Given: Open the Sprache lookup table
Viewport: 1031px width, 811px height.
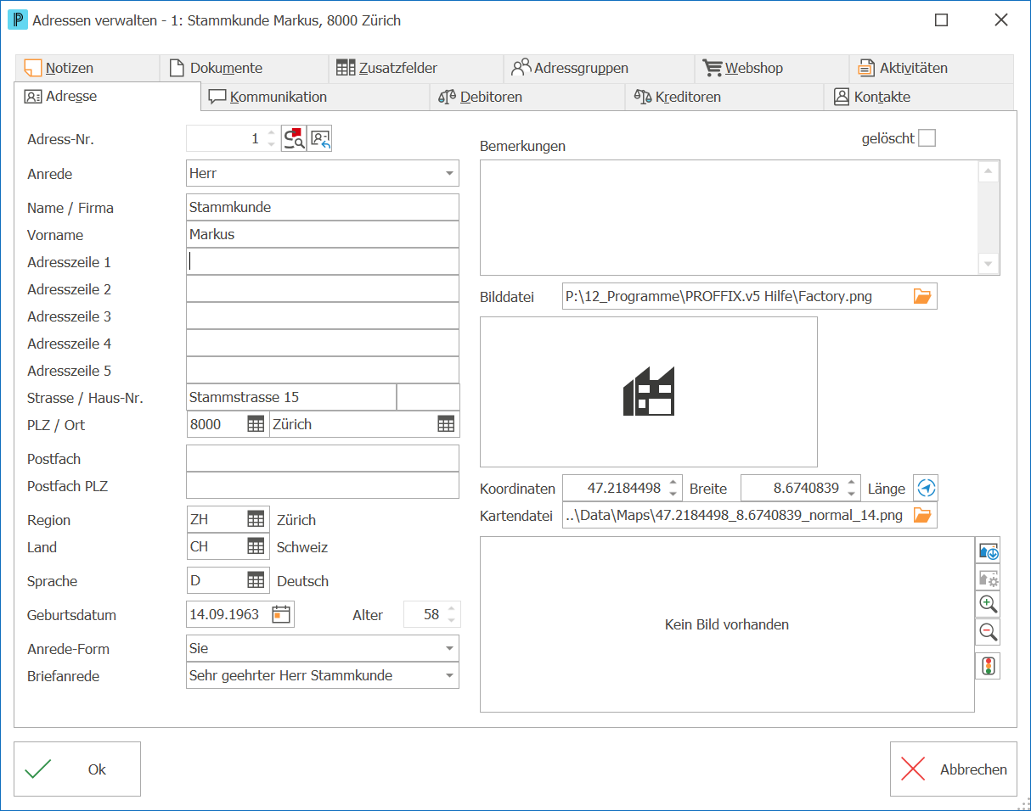Looking at the screenshot, I should 256,580.
